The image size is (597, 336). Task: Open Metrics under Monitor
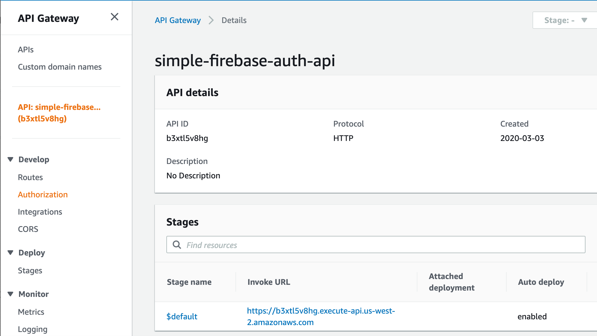(31, 312)
